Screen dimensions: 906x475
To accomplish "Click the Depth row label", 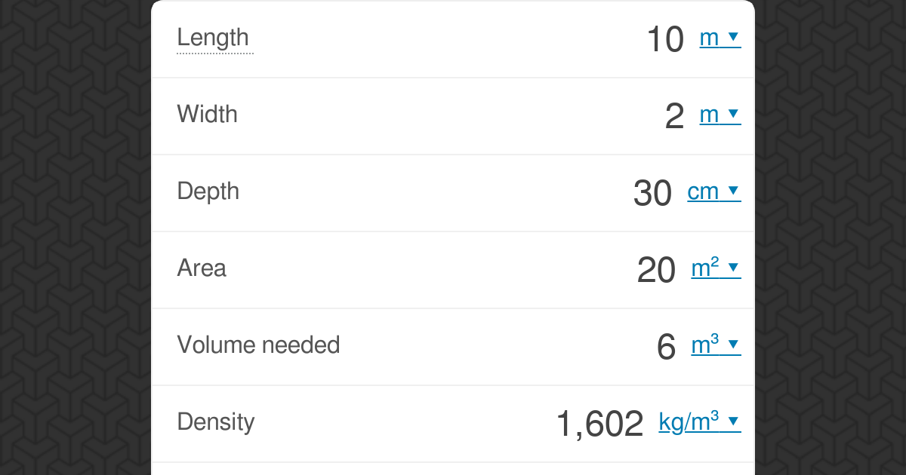I will point(208,192).
